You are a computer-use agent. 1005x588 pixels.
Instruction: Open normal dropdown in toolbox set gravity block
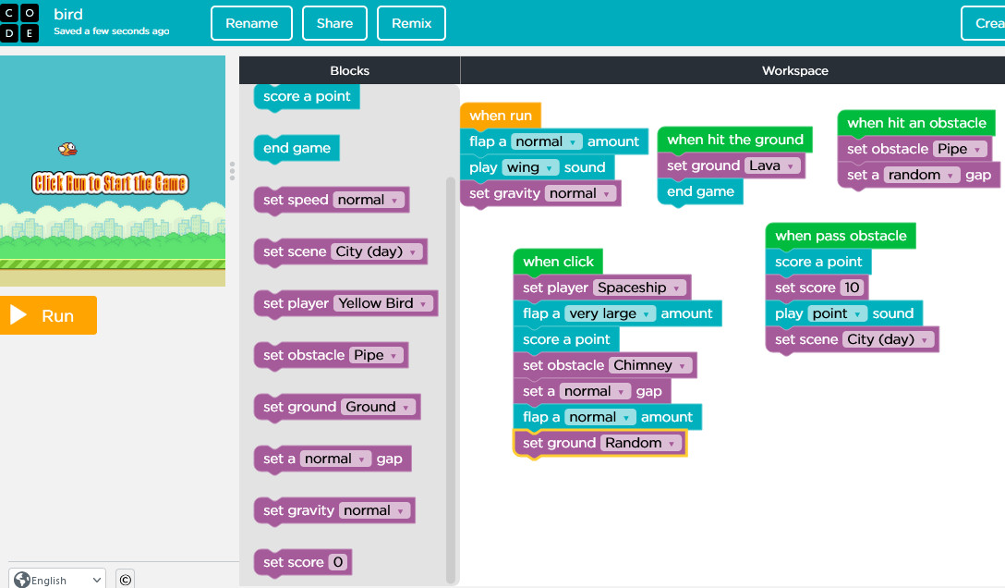click(375, 510)
